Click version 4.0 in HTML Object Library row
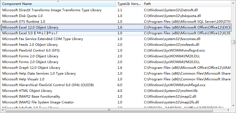Screen dimensions: 236x113 pyautogui.click(x=120, y=91)
